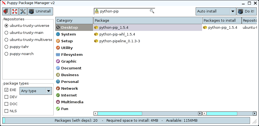Select the puppy-tahr repository

[7, 47]
